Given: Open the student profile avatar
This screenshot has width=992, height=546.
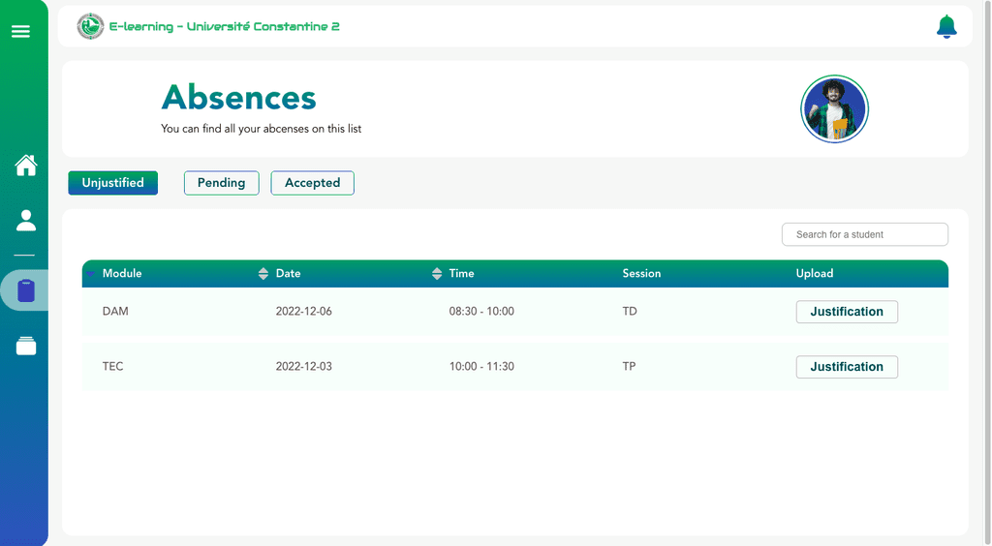Looking at the screenshot, I should pyautogui.click(x=834, y=108).
